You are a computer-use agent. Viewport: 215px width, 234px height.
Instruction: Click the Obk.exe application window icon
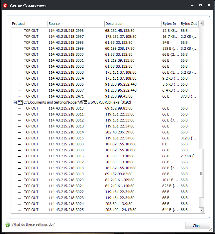(x=20, y=102)
